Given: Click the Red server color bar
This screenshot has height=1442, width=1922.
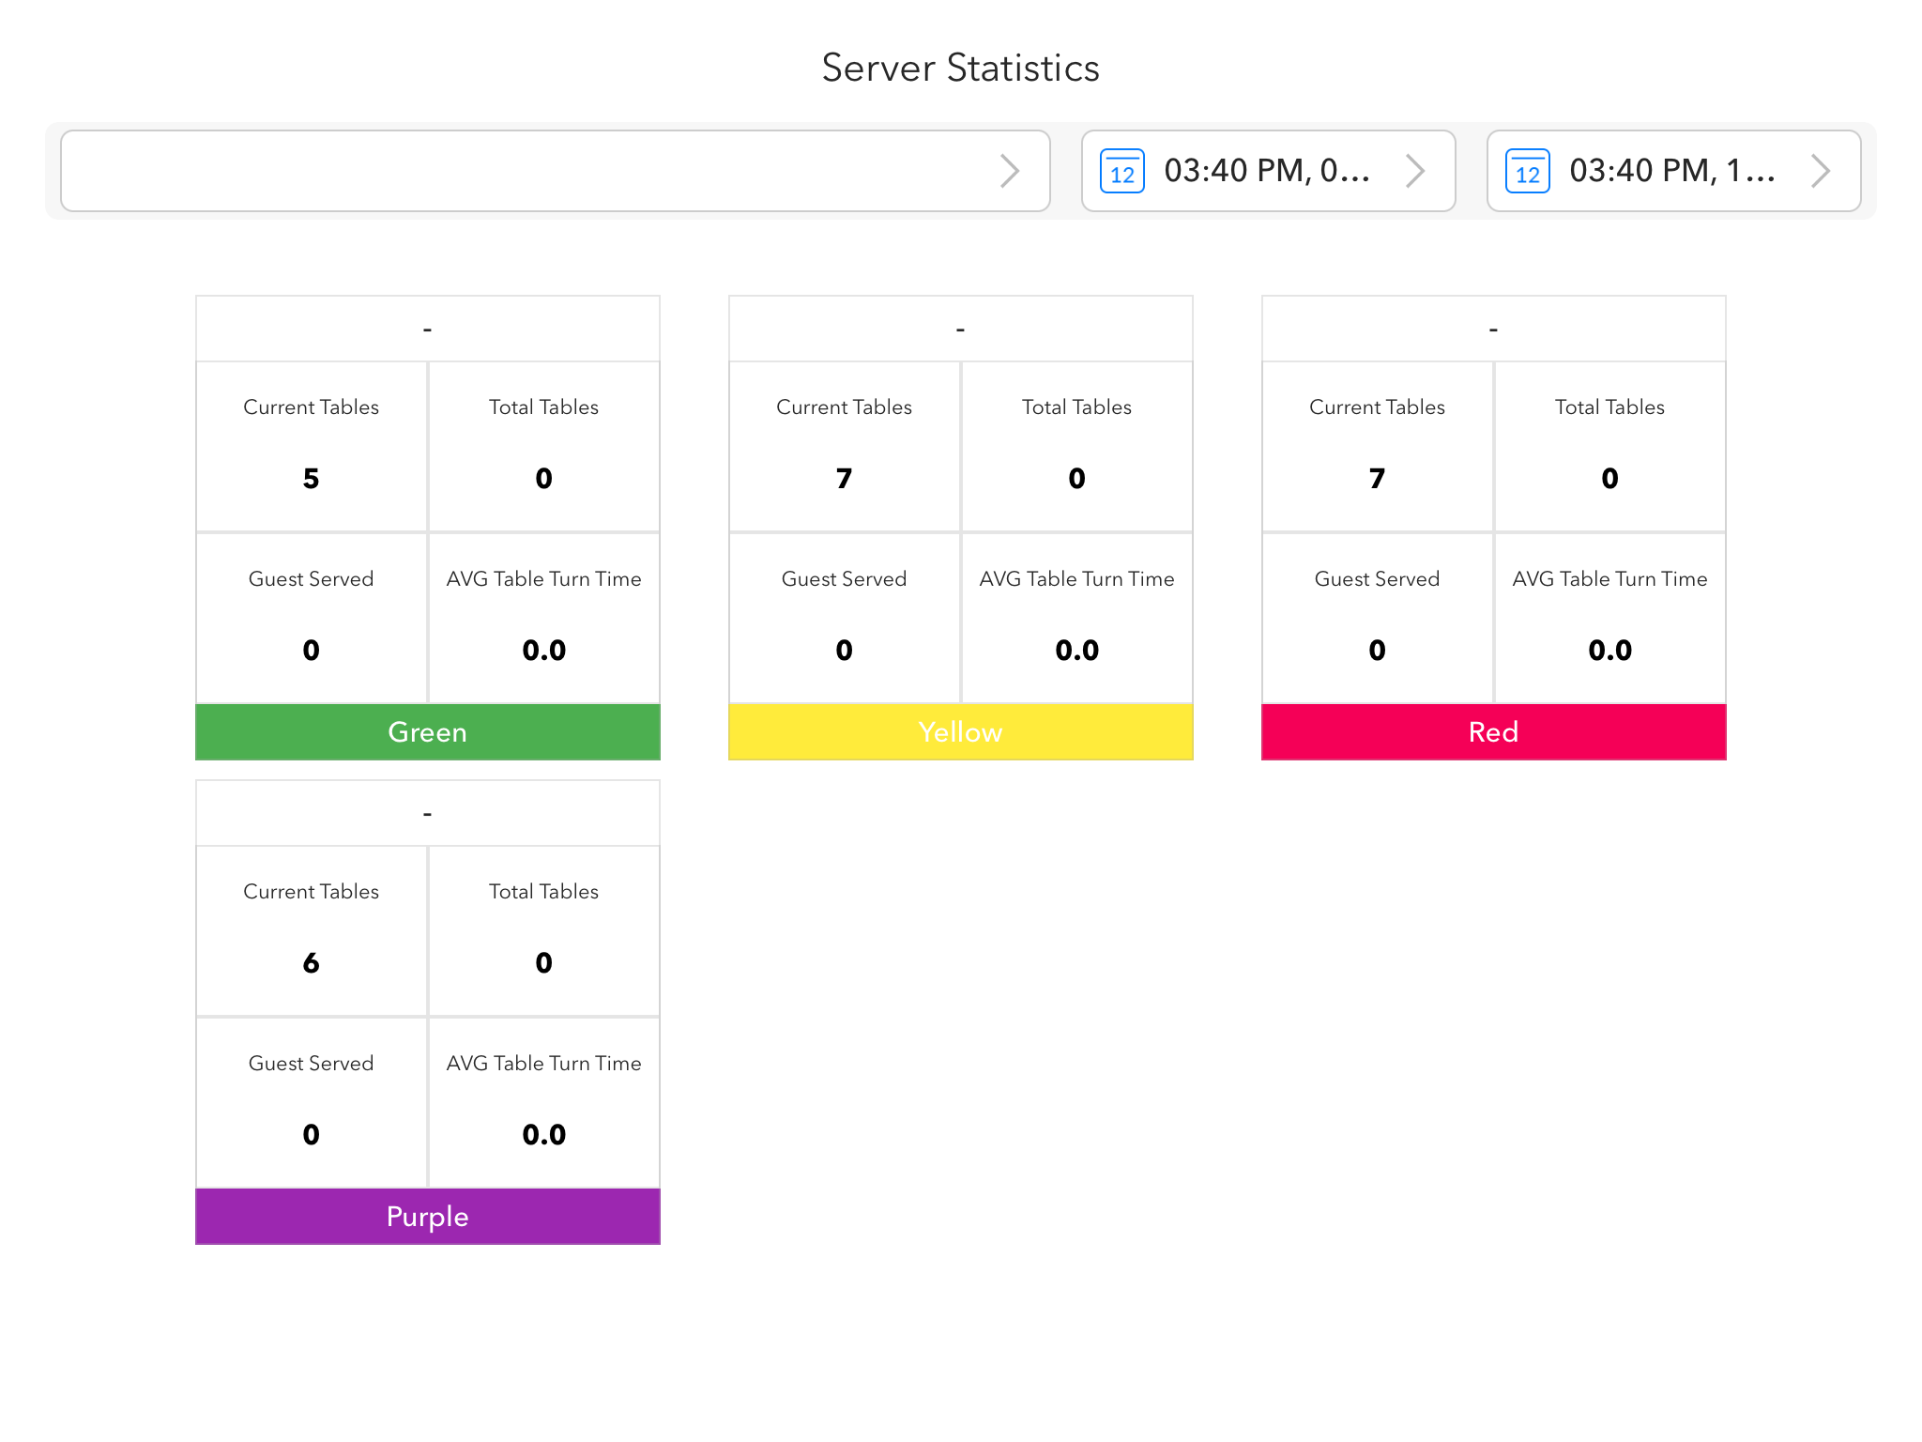Looking at the screenshot, I should coord(1493,732).
